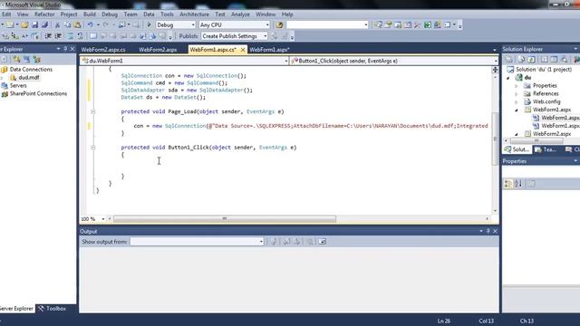Select SharePoint Connections in Server Explorer
This screenshot has height=326, width=580.
(38, 94)
